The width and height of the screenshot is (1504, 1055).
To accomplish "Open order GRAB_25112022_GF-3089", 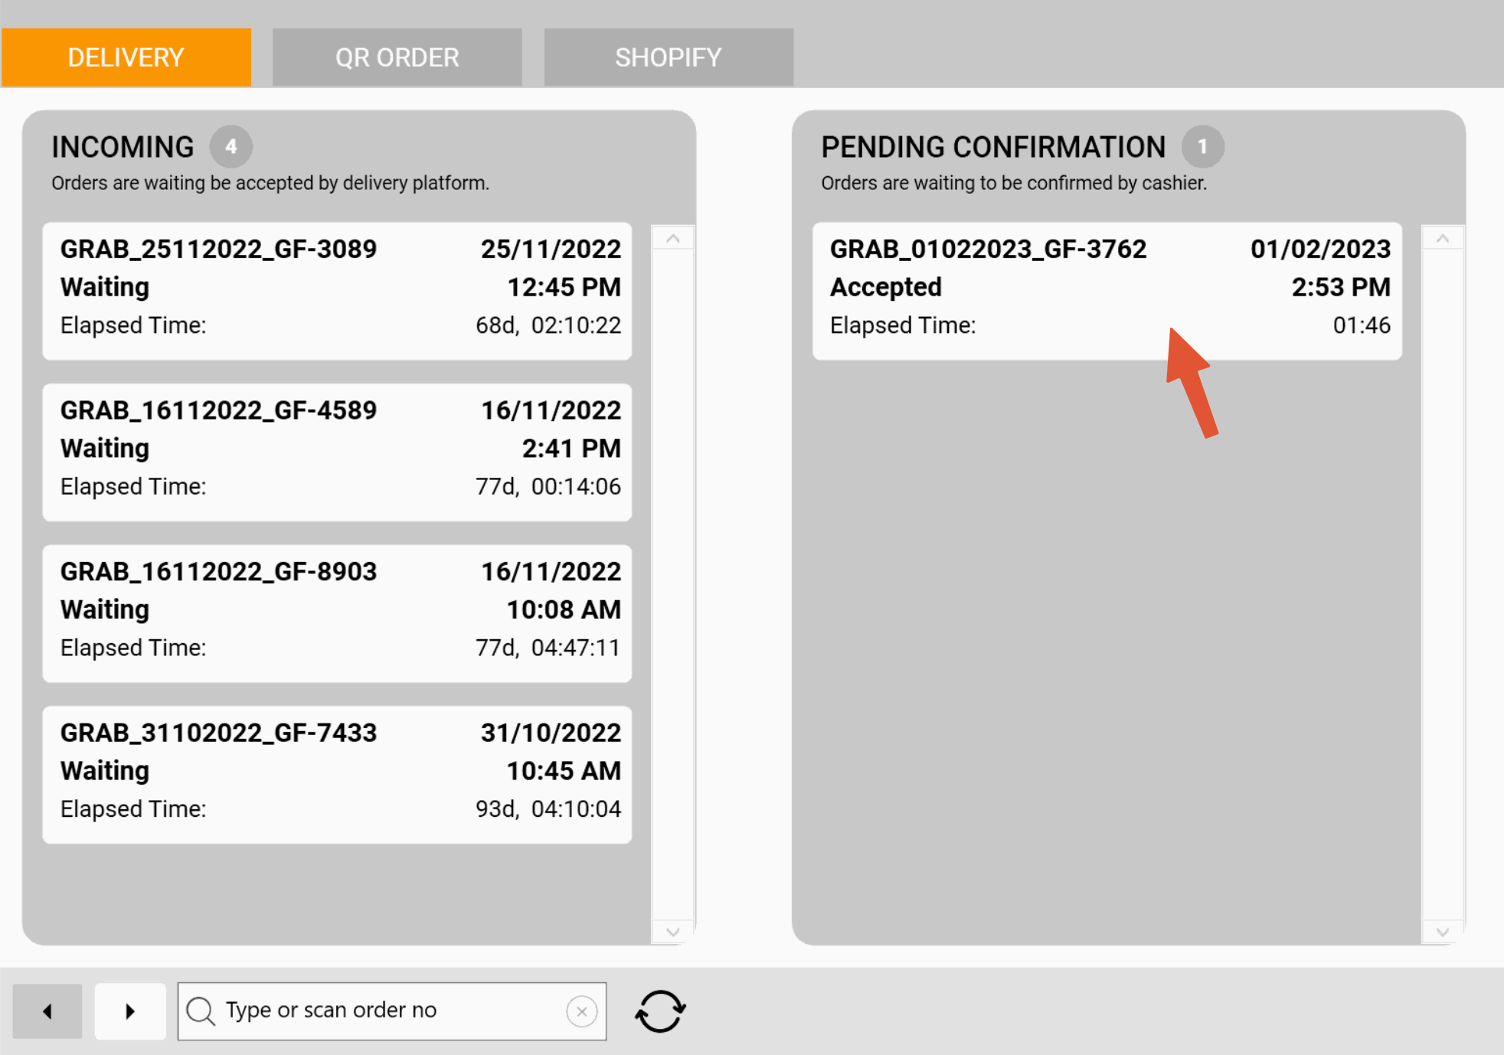I will click(337, 291).
